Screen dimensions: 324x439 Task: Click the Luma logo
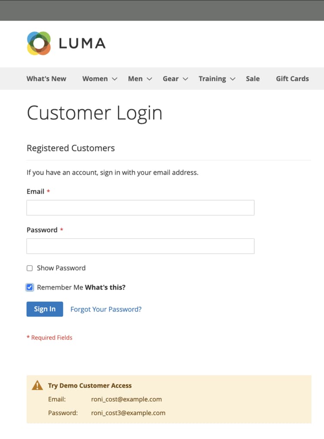tap(65, 43)
